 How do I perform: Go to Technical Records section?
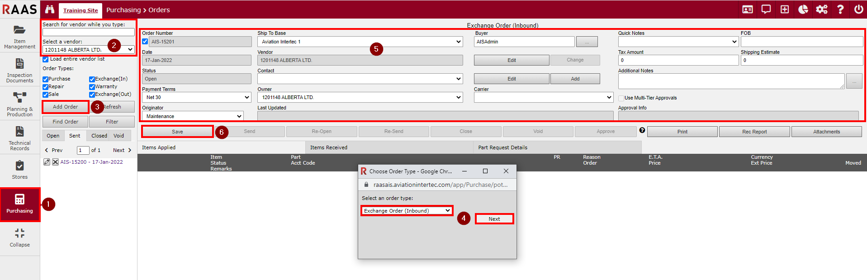(19, 138)
